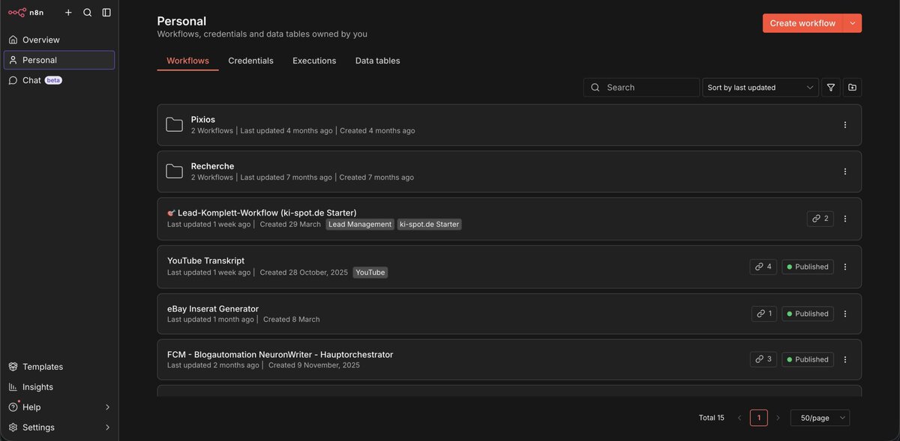Expand the Settings menu chevron
This screenshot has width=900, height=441.
[x=107, y=428]
